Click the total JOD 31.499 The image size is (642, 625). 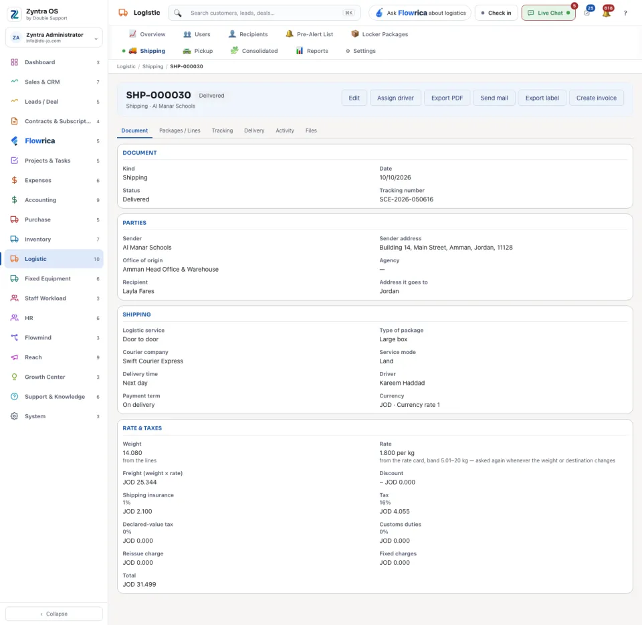[139, 584]
